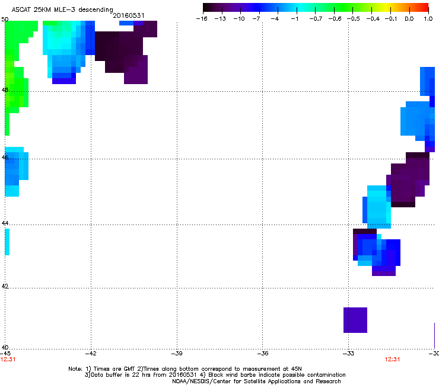The height and width of the screenshot is (385, 439).
Task: Click the longitude label -45
Action: tap(5, 354)
